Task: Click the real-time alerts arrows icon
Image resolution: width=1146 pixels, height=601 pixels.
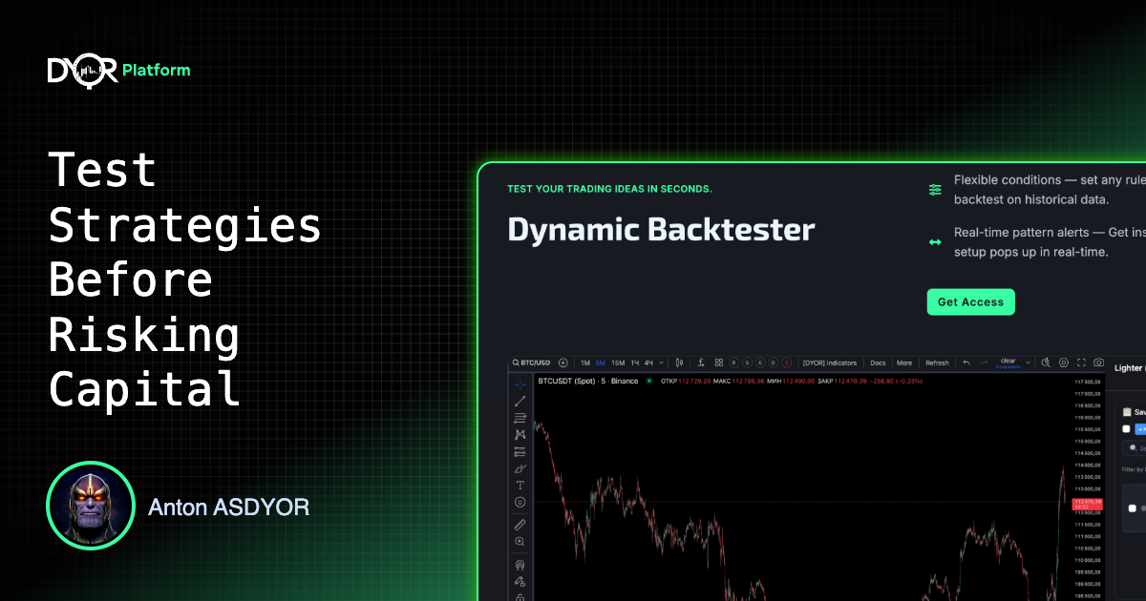Action: tap(935, 242)
